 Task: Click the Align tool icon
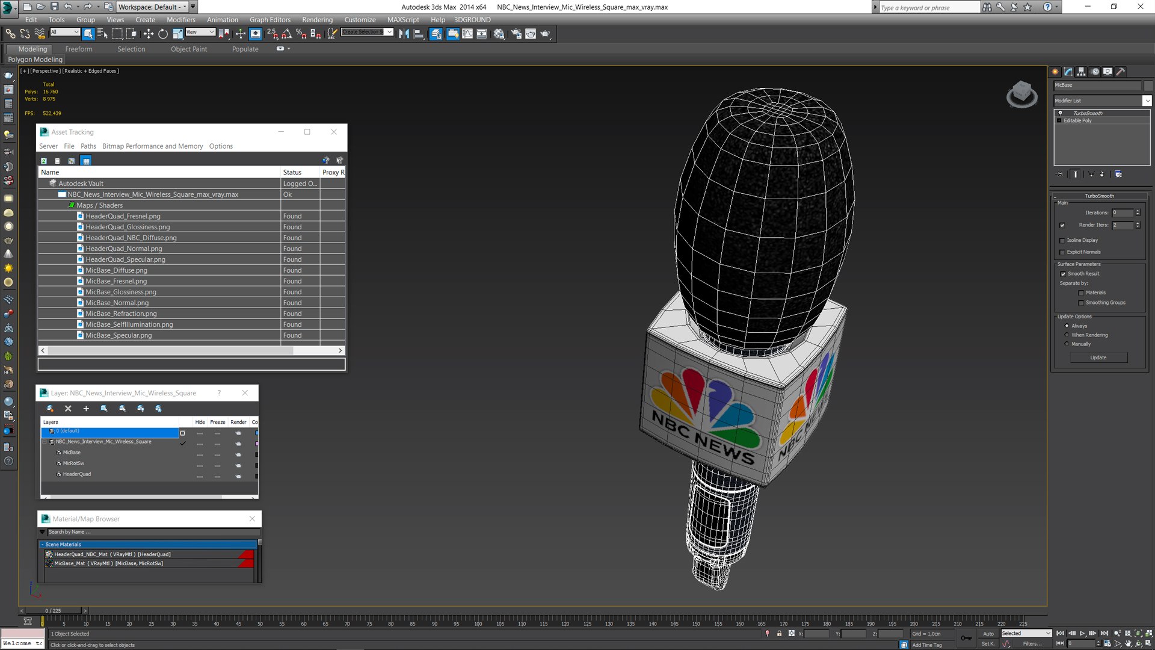419,34
